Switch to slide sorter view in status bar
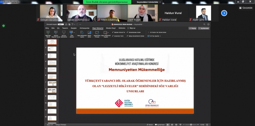The height and width of the screenshot is (126, 255). point(172,125)
